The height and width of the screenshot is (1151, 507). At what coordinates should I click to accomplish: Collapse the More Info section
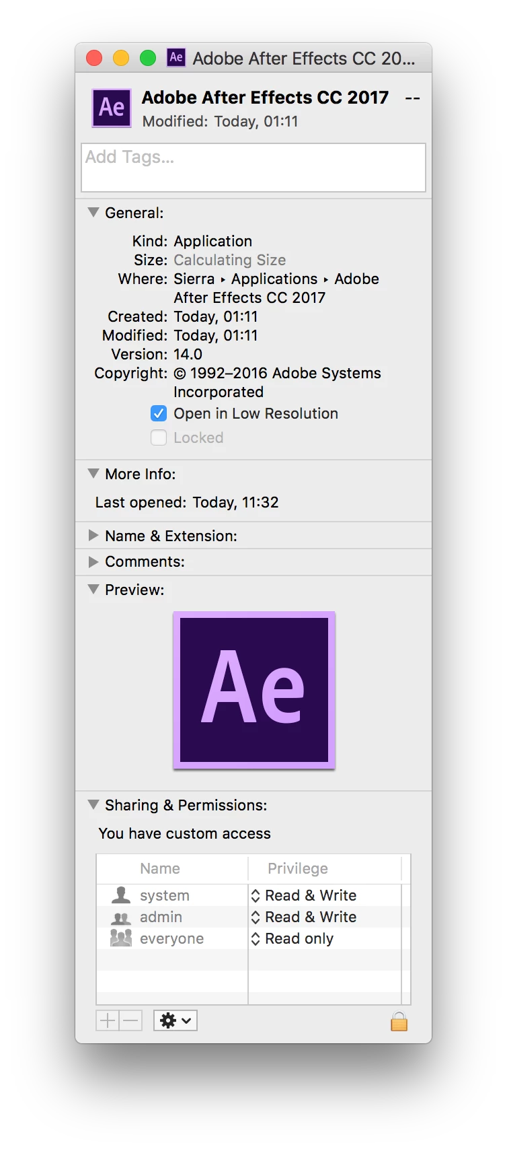click(93, 473)
